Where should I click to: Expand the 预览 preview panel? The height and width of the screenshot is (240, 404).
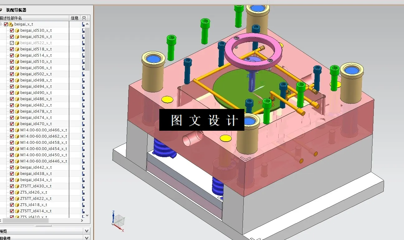point(86,230)
